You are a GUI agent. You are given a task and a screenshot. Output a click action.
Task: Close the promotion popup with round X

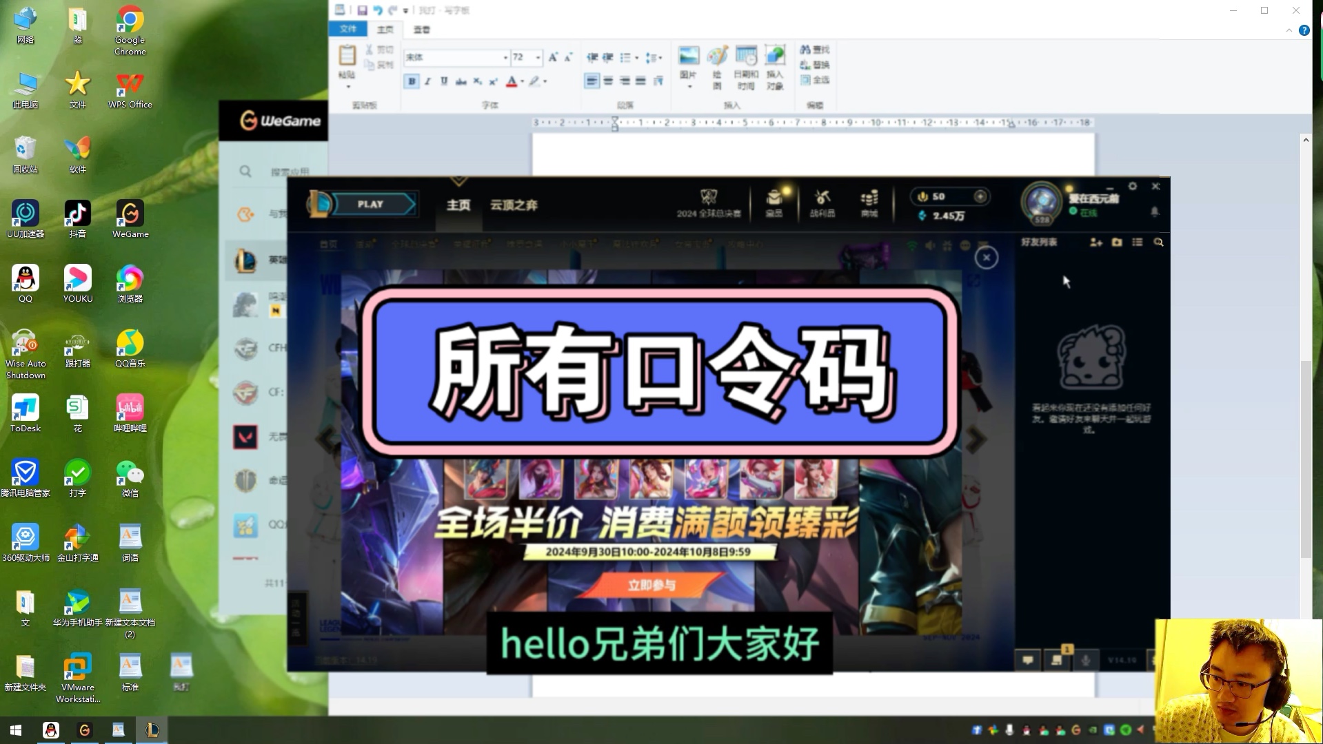(x=986, y=258)
